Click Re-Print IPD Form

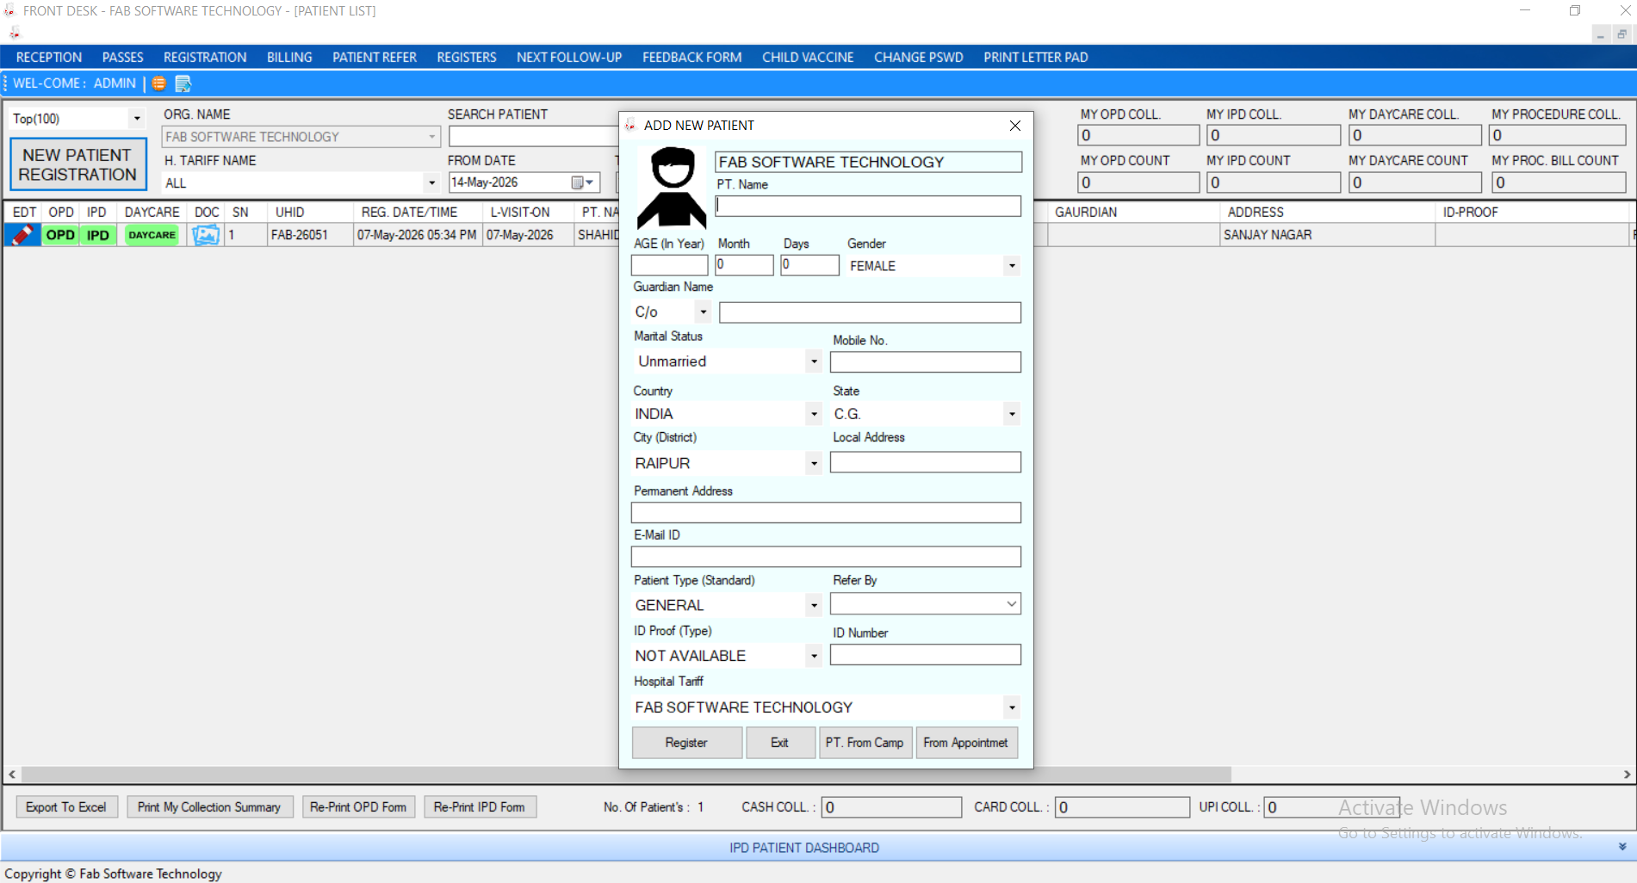(x=480, y=807)
